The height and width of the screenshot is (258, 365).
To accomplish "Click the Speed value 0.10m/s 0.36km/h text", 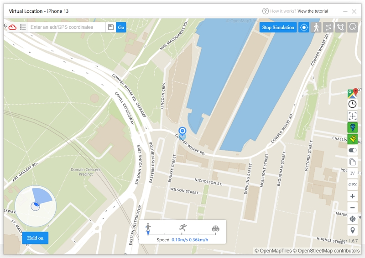I will [x=190, y=240].
